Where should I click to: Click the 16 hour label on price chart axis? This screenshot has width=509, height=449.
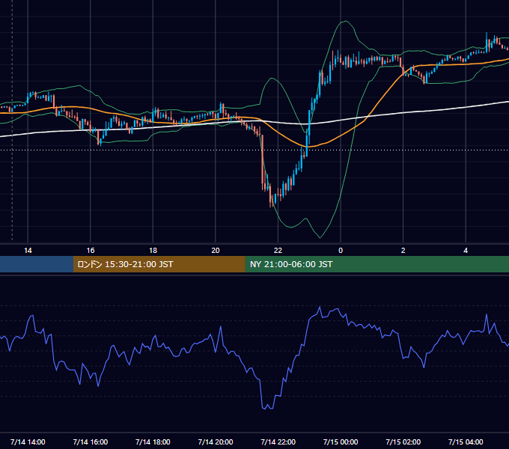[91, 251]
